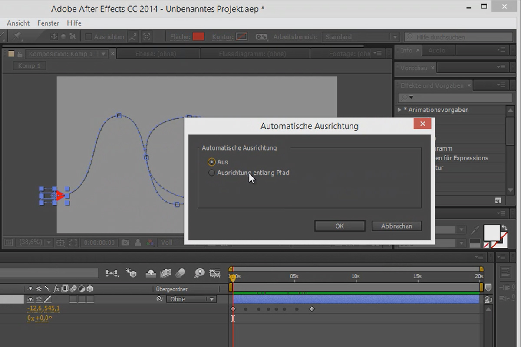Click the show snapshot person icon
This screenshot has height=347, width=521.
[138, 243]
